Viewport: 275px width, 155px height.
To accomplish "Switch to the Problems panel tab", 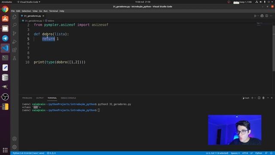I will (x=27, y=98).
